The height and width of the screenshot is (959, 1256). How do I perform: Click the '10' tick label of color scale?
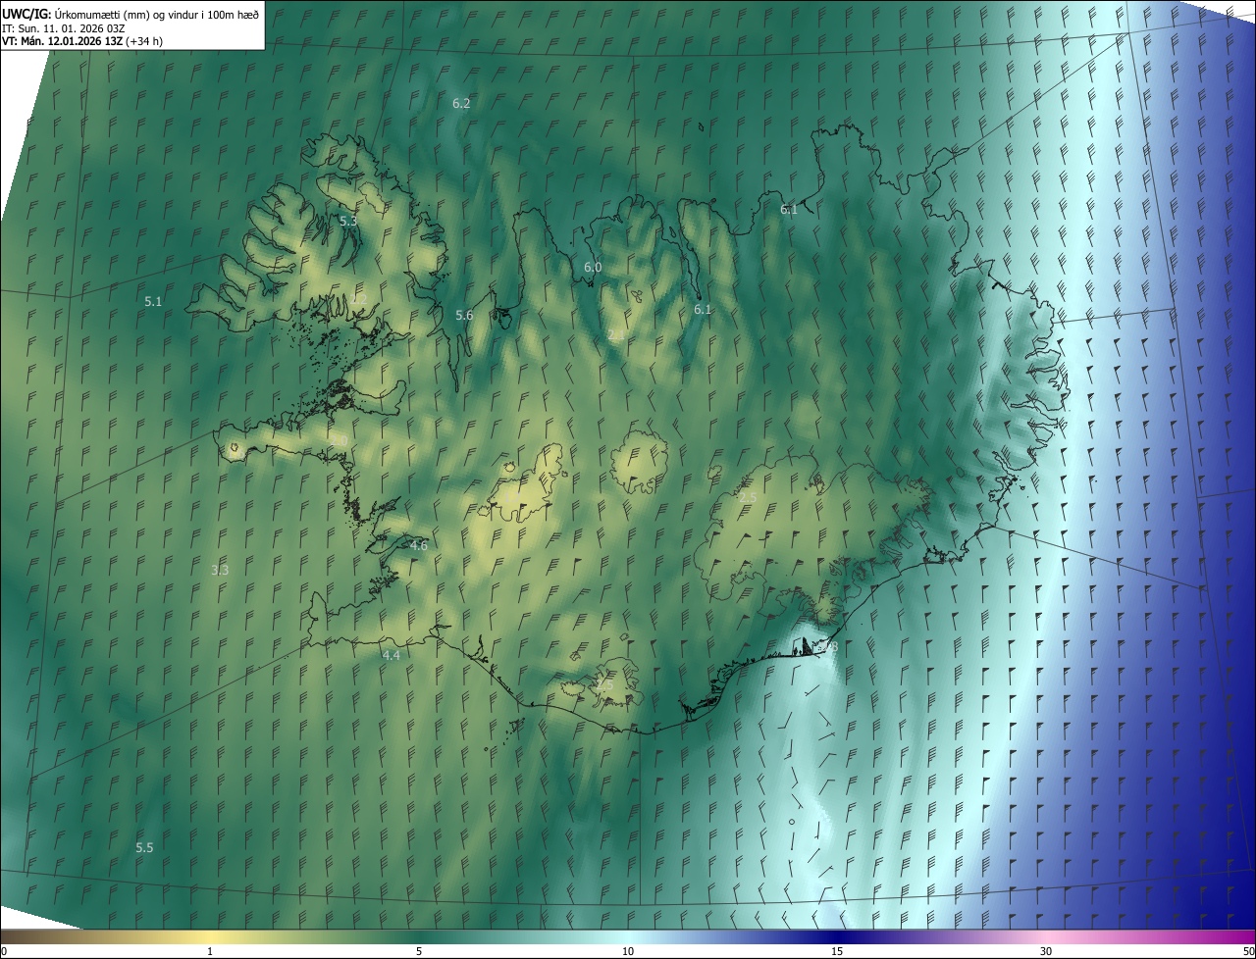click(x=628, y=952)
